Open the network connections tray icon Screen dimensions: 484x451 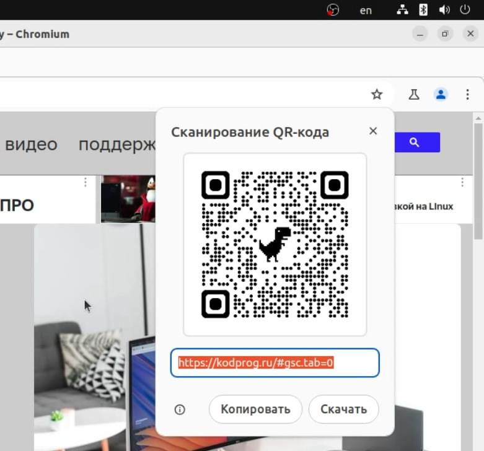pyautogui.click(x=402, y=10)
